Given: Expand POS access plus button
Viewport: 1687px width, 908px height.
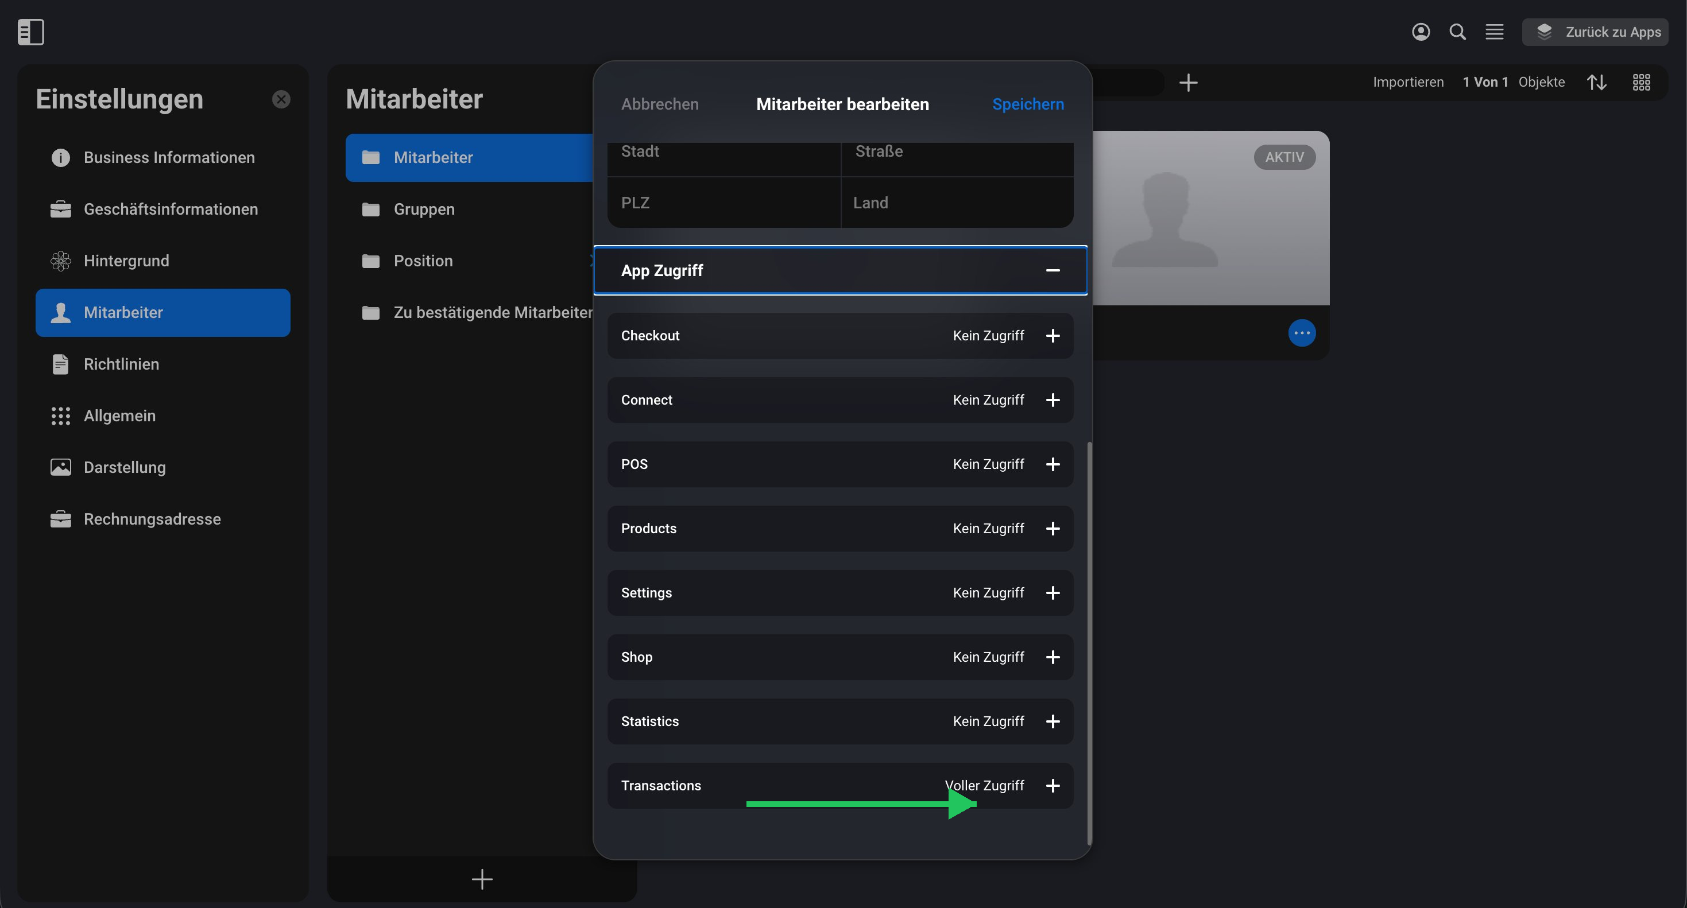Looking at the screenshot, I should 1053,464.
